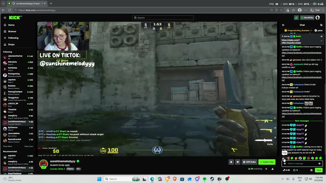Open the Kick sidebar hamburger menu
The image size is (326, 183).
pos(5,18)
